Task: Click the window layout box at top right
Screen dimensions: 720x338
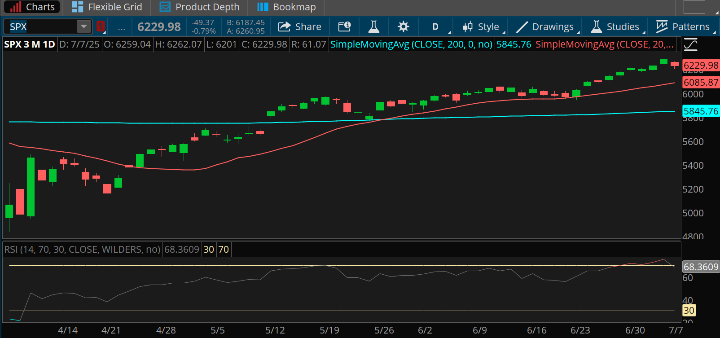Action: [x=694, y=6]
